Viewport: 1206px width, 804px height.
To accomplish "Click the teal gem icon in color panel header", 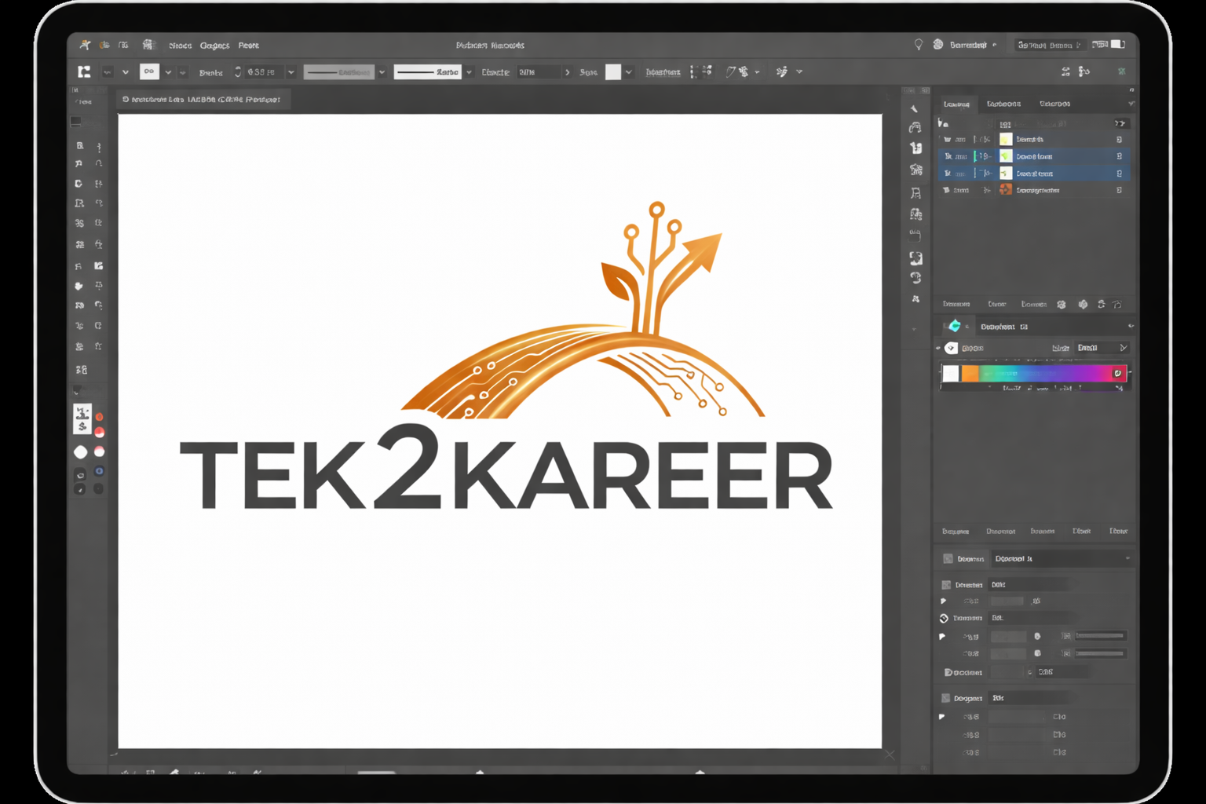I will coord(955,326).
